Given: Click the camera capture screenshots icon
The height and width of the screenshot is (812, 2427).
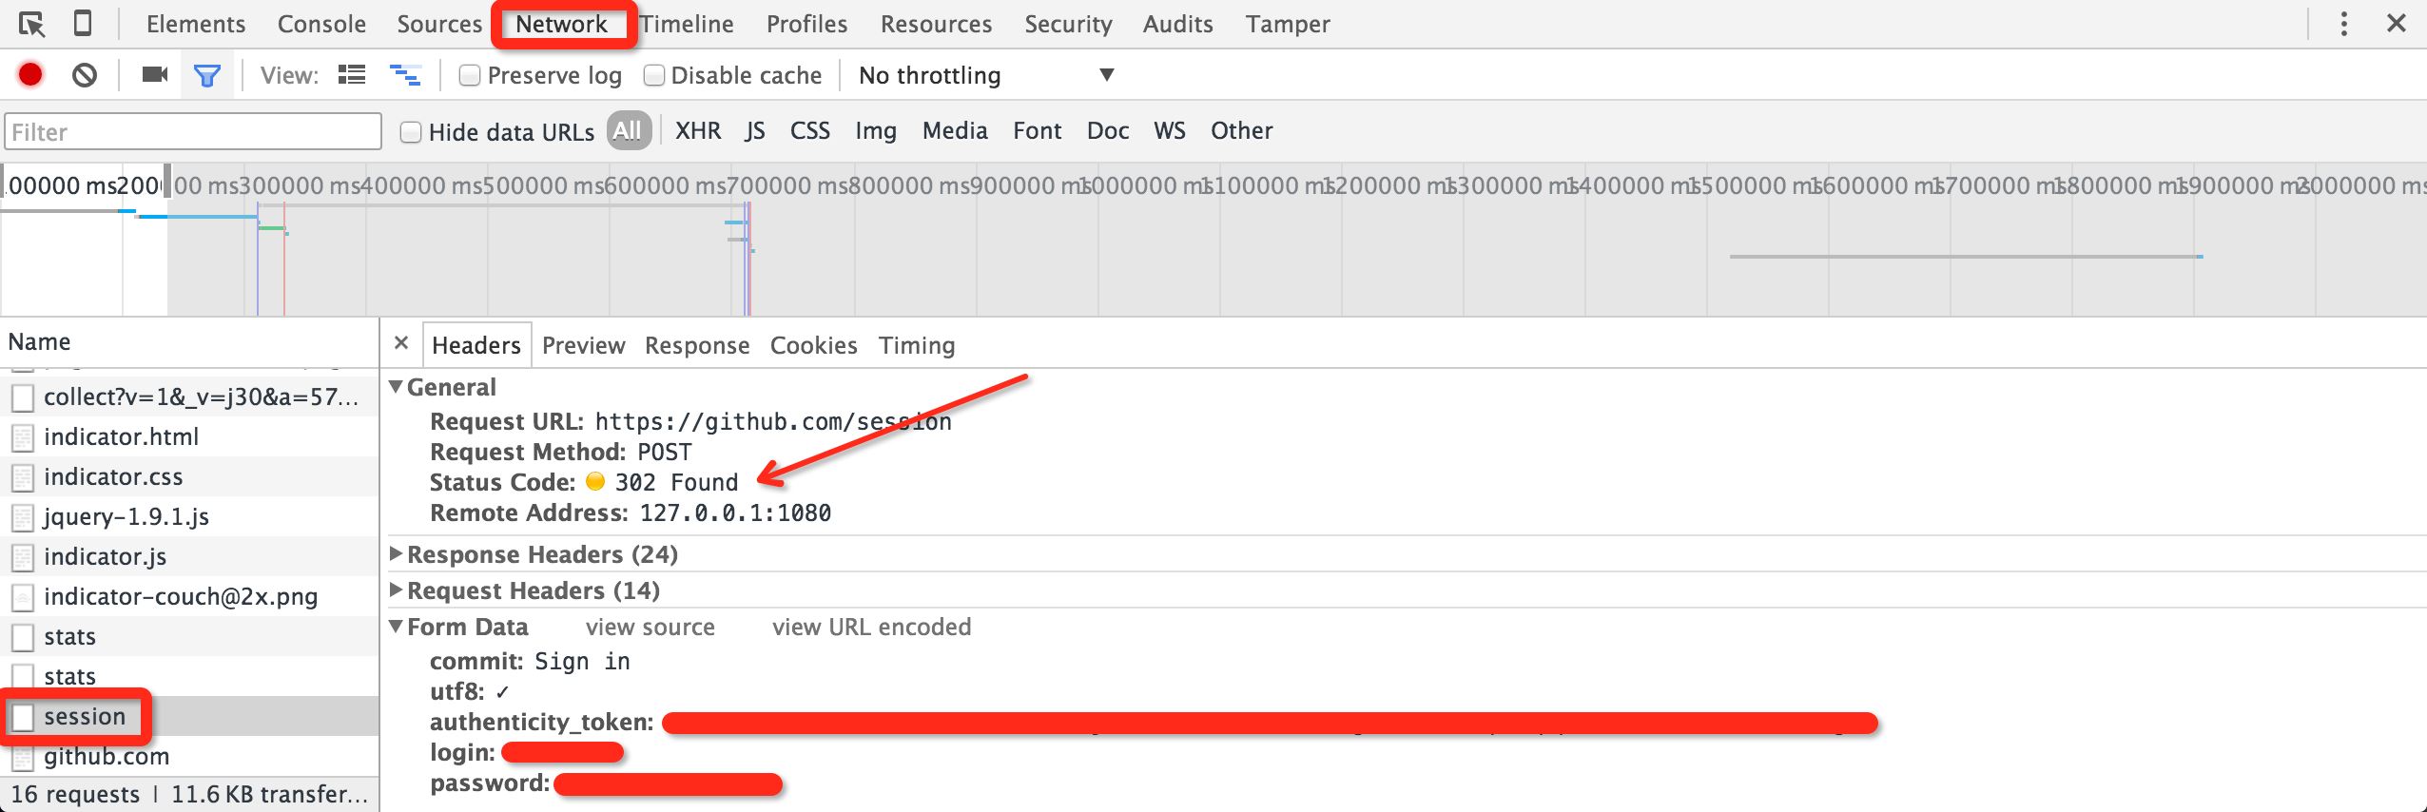Looking at the screenshot, I should (x=154, y=75).
